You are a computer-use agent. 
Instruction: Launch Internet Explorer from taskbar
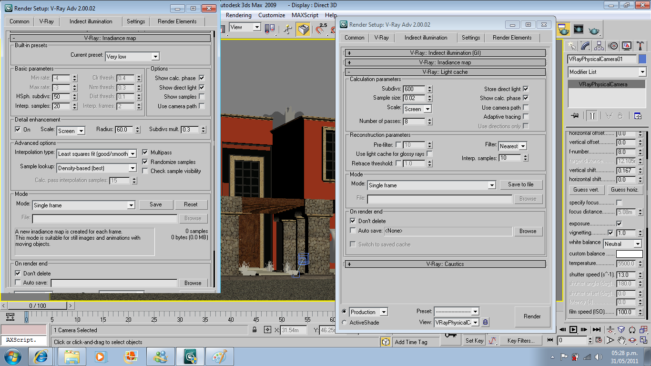pyautogui.click(x=41, y=356)
